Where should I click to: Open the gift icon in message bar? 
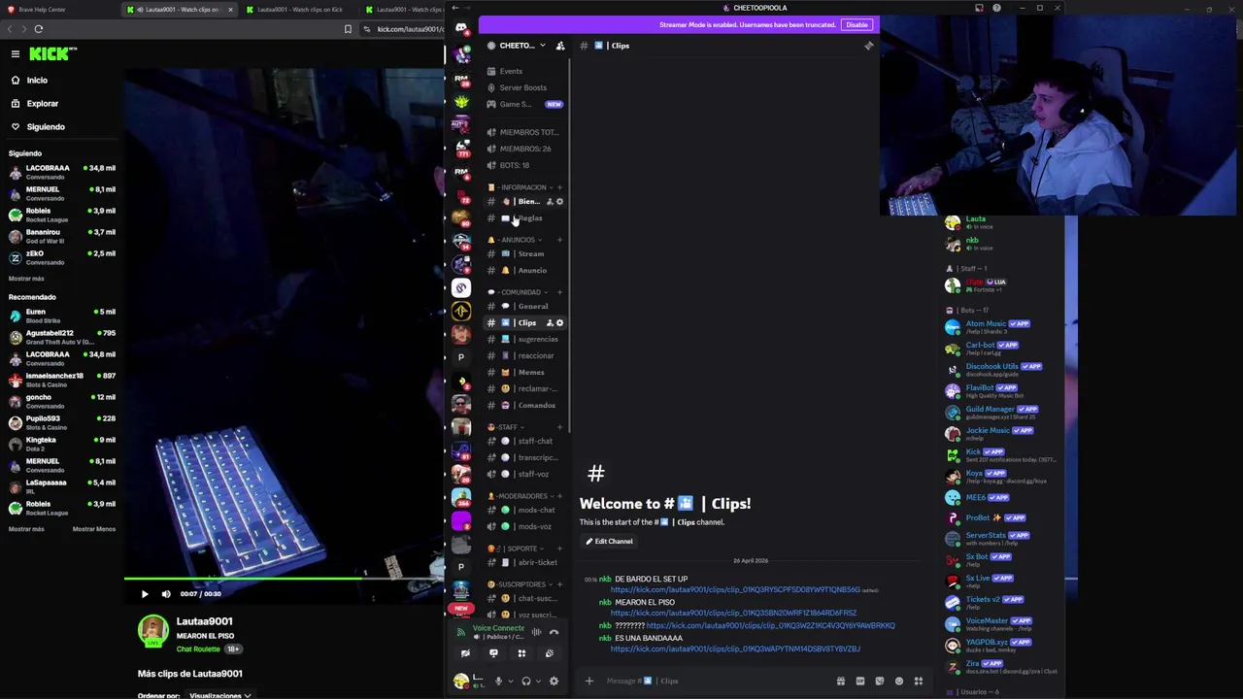point(841,682)
